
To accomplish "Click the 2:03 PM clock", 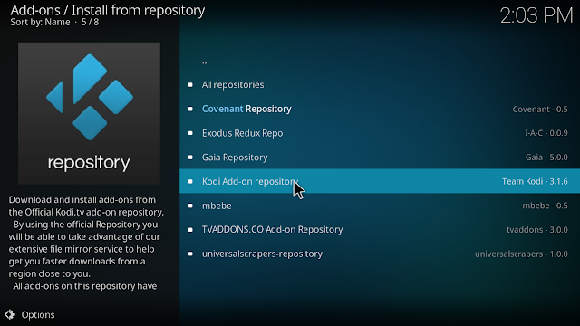I will tap(536, 16).
